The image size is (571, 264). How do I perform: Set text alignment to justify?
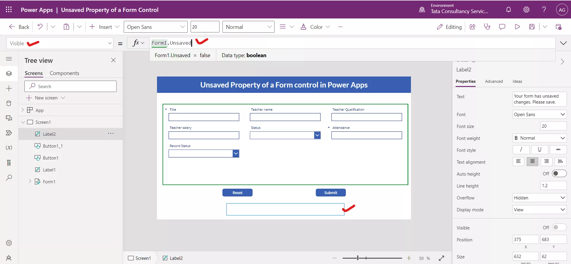(560, 161)
